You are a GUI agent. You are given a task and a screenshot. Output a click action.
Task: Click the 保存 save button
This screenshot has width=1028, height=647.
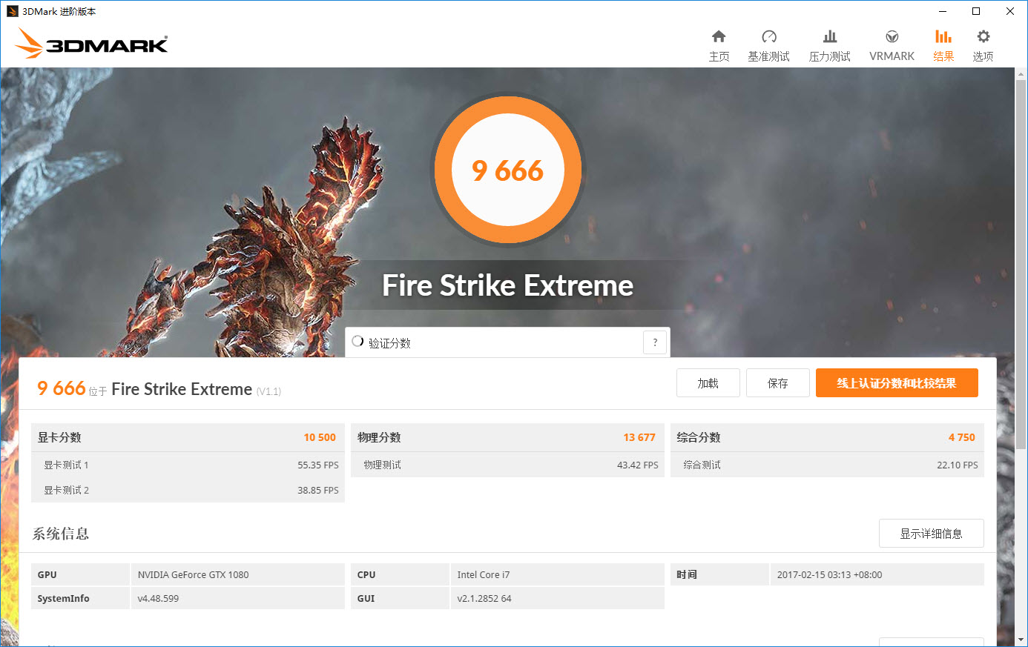click(777, 382)
